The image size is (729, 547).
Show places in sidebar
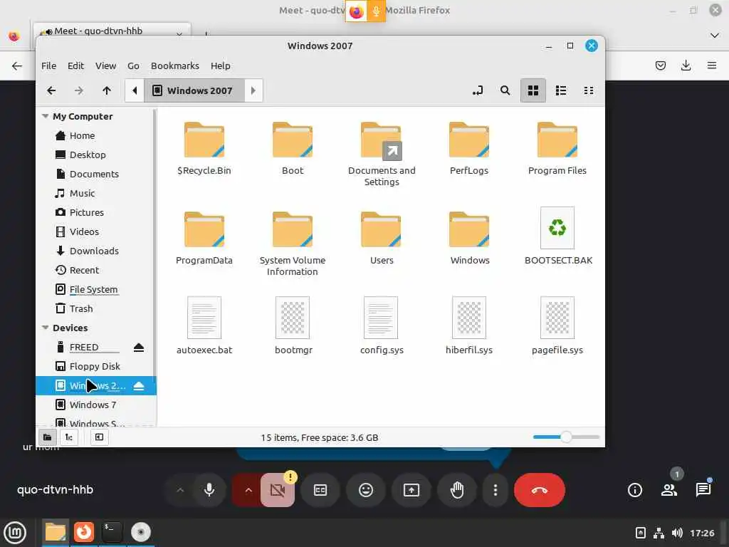pos(47,437)
